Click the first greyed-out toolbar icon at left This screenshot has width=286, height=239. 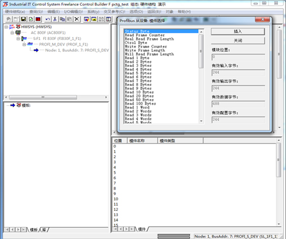(x=8, y=19)
